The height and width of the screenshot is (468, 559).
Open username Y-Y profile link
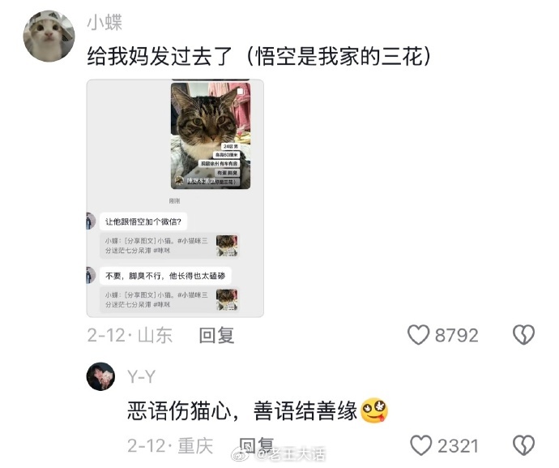pyautogui.click(x=141, y=376)
